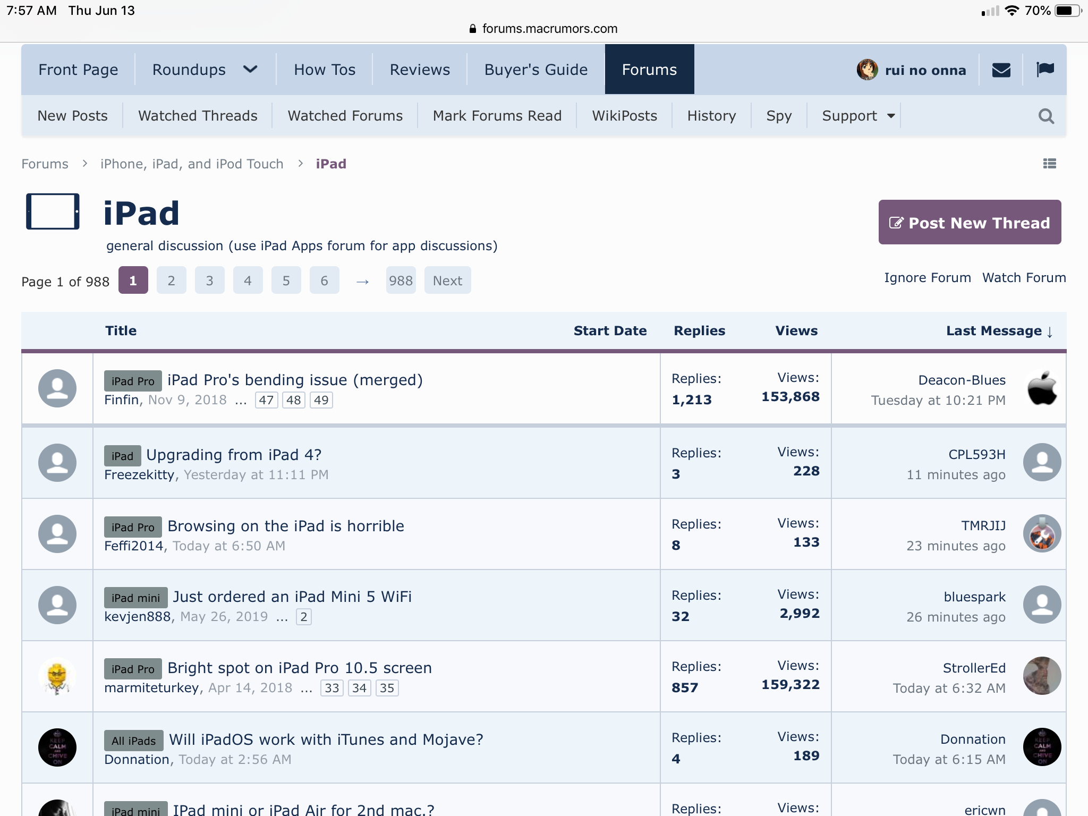Click the Next page button
This screenshot has height=816, width=1088.
(447, 280)
